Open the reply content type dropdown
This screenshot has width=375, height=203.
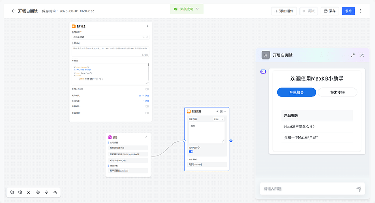coord(218,119)
